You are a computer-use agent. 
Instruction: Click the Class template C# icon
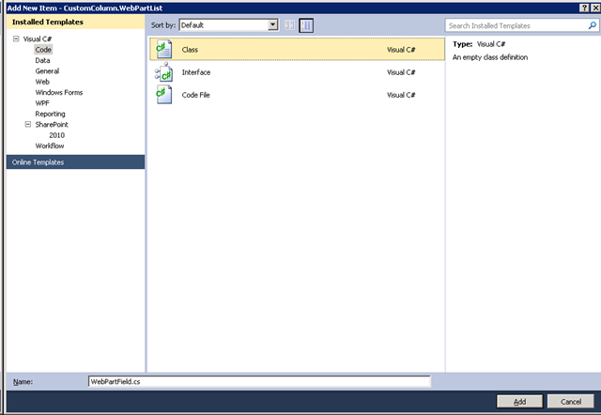tap(164, 50)
